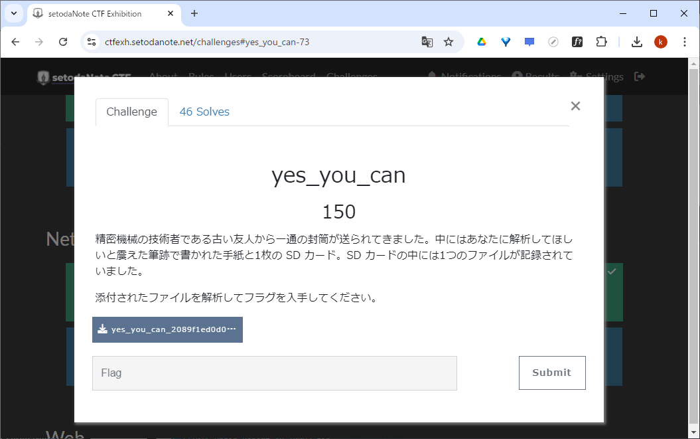
Task: Open the Extensions puzzle icon
Action: (x=601, y=42)
